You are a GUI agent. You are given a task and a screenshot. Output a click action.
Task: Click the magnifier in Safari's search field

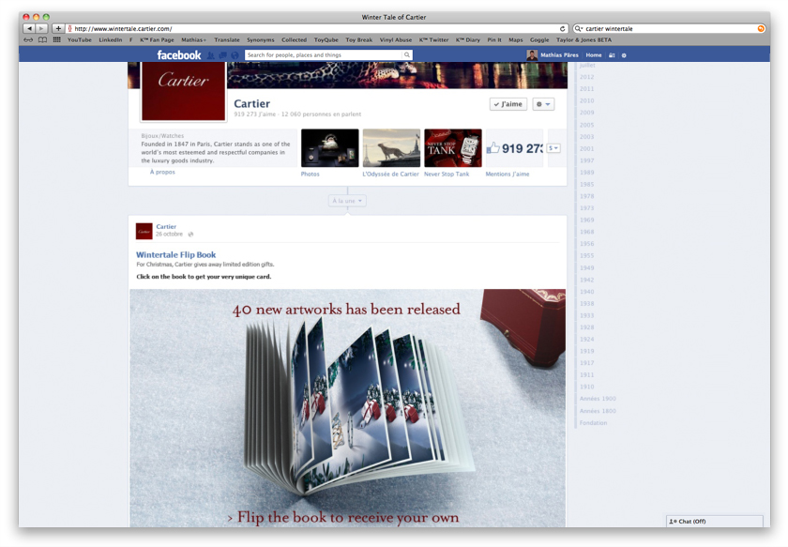click(x=579, y=29)
